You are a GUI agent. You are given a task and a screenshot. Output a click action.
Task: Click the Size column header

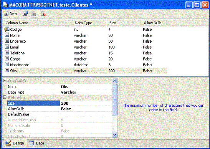(123, 23)
